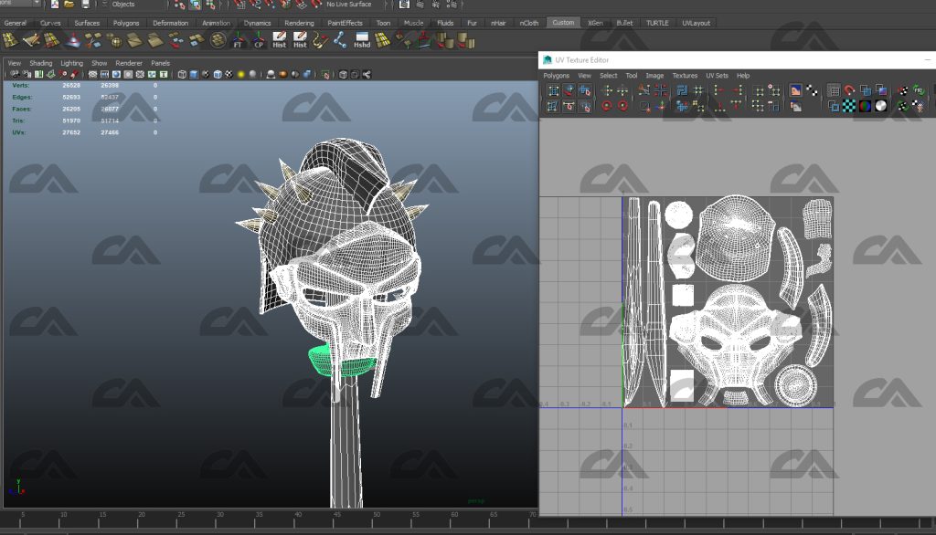Click the Hshd icon on the Custom shelf

click(361, 40)
